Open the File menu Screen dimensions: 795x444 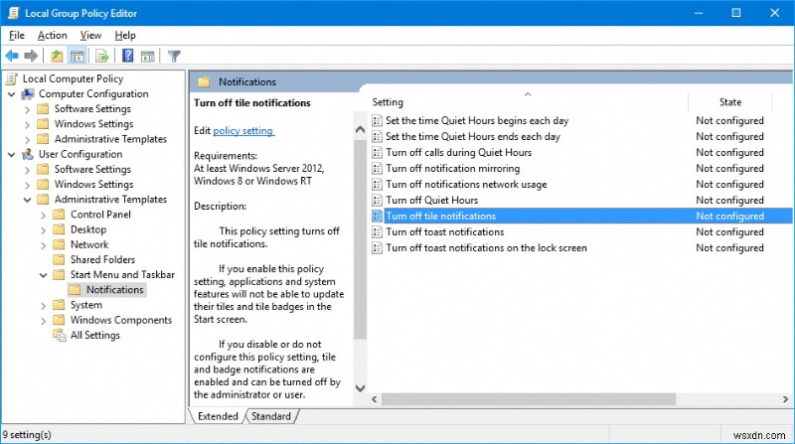point(17,36)
